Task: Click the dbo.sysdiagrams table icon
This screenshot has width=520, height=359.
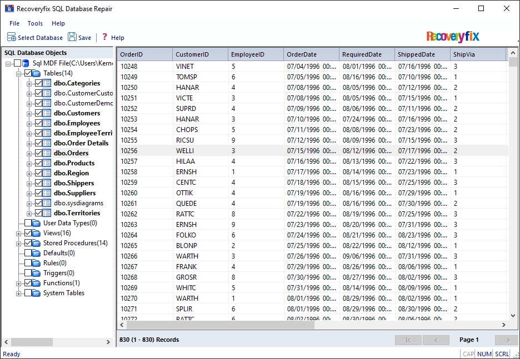Action: click(x=47, y=203)
